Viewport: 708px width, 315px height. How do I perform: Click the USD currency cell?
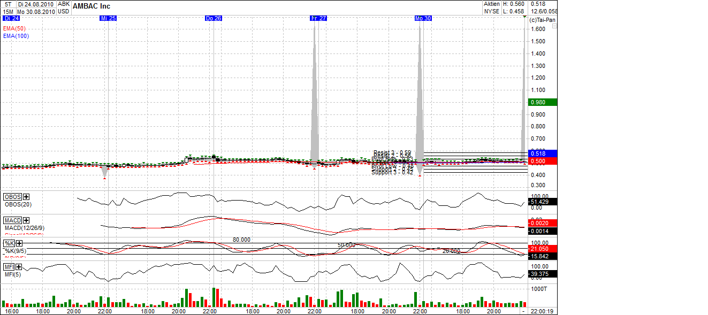point(64,11)
